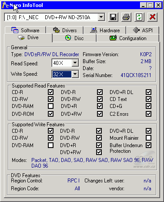Click the Print icon in toolbar
164x202 pixels.
point(126,17)
